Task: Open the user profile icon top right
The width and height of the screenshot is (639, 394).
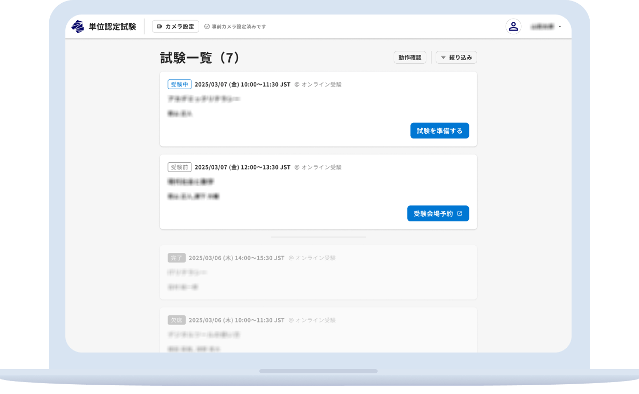Action: coord(513,26)
